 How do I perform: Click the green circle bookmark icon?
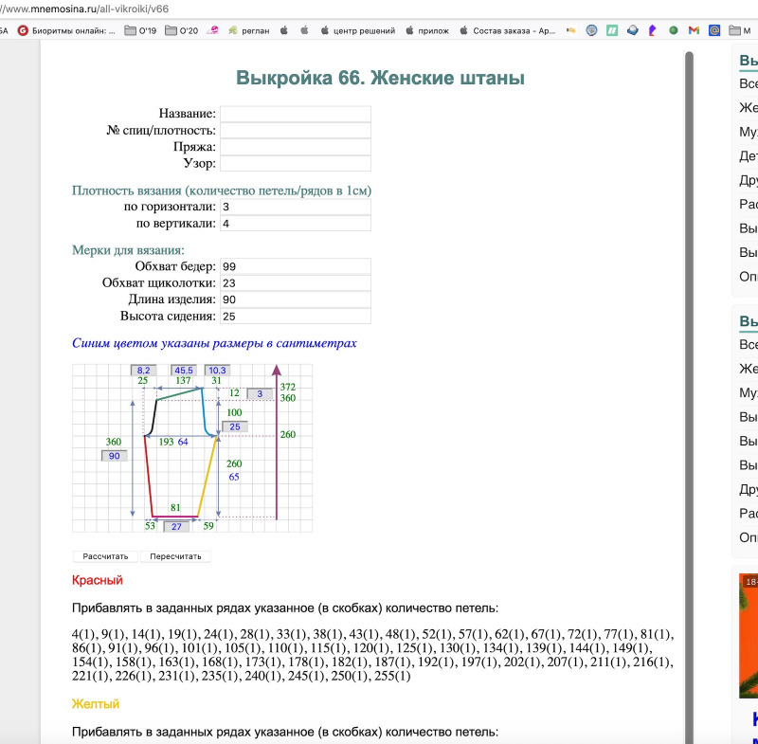click(x=673, y=30)
